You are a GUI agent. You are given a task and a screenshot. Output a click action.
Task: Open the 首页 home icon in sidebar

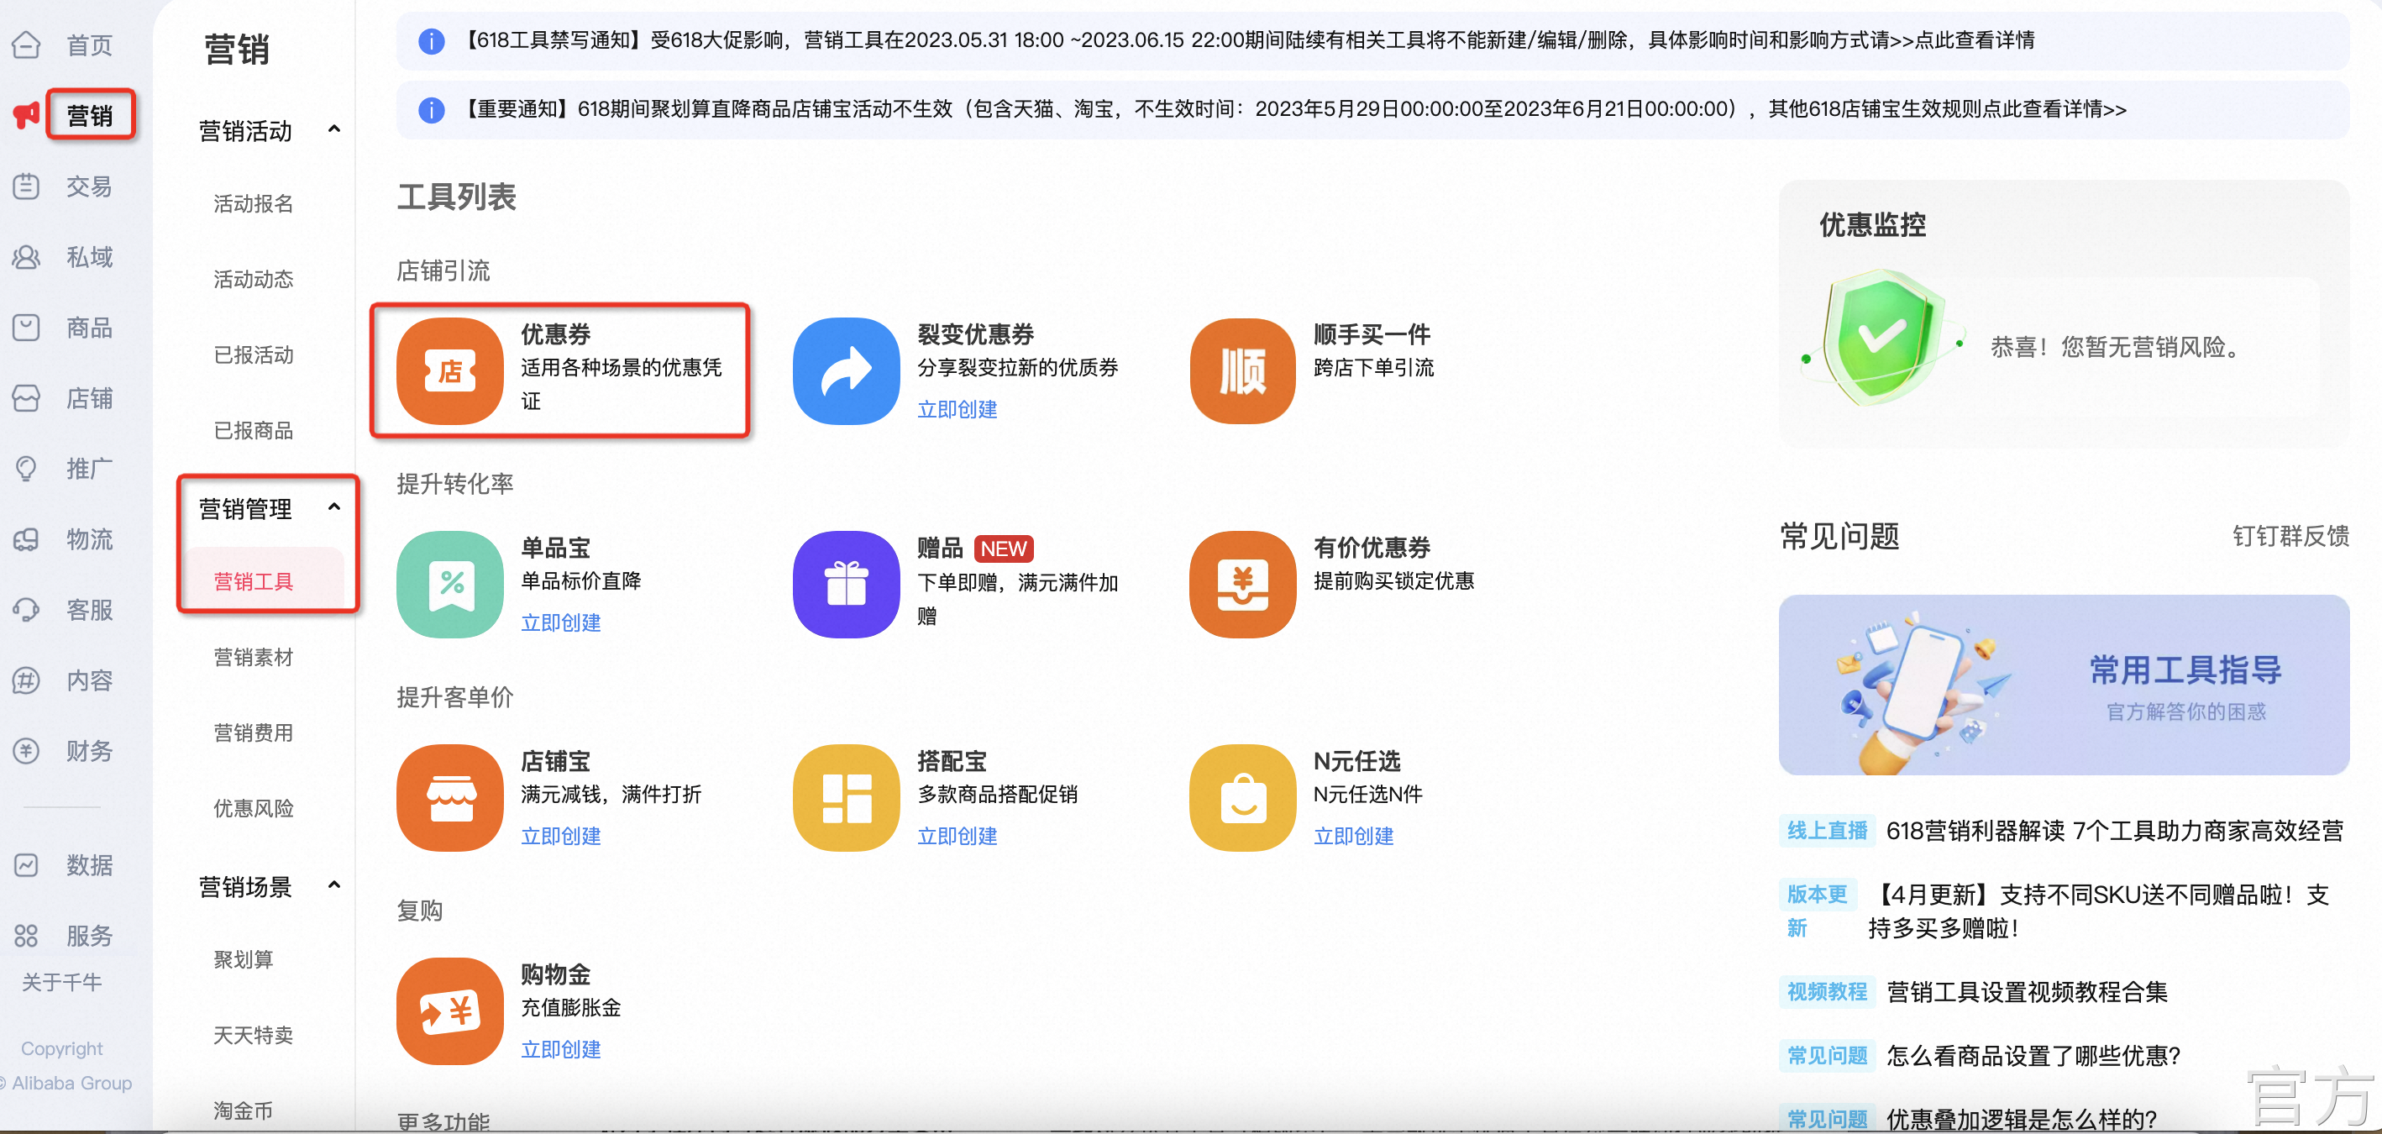coord(26,45)
